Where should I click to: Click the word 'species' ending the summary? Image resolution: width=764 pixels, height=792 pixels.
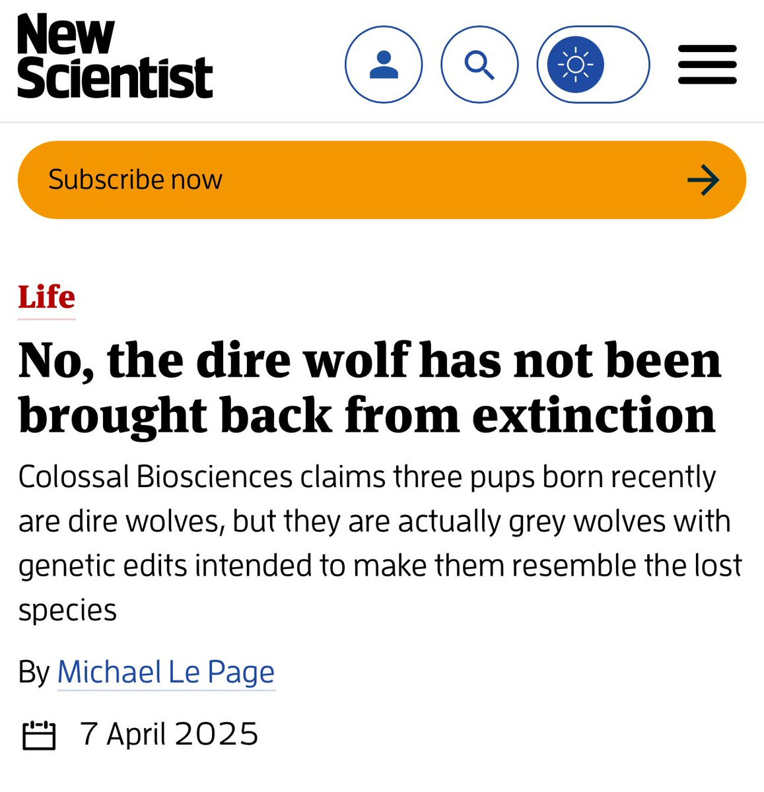point(67,611)
